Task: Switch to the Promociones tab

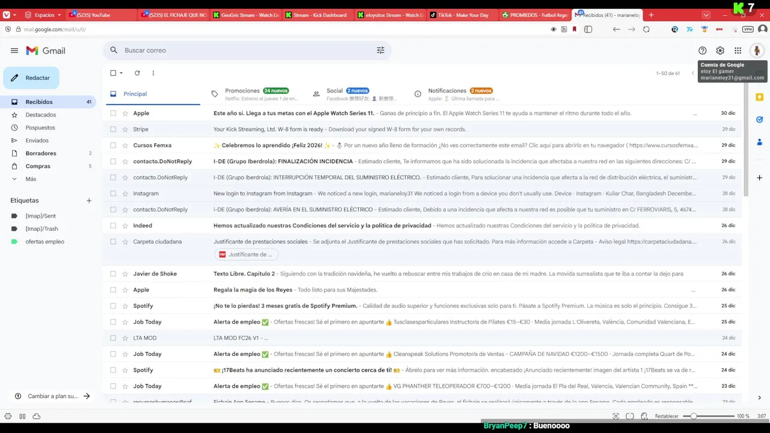Action: (x=255, y=94)
